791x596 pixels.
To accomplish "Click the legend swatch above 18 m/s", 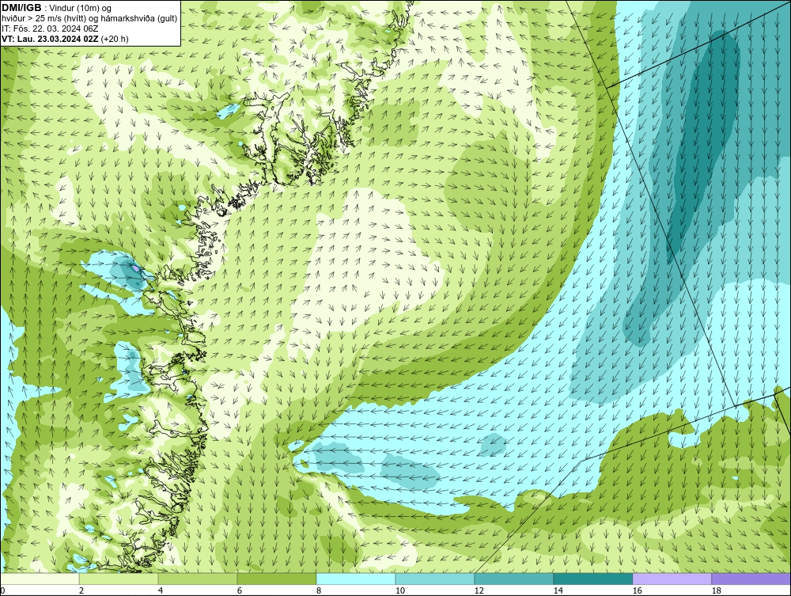I will click(x=751, y=579).
